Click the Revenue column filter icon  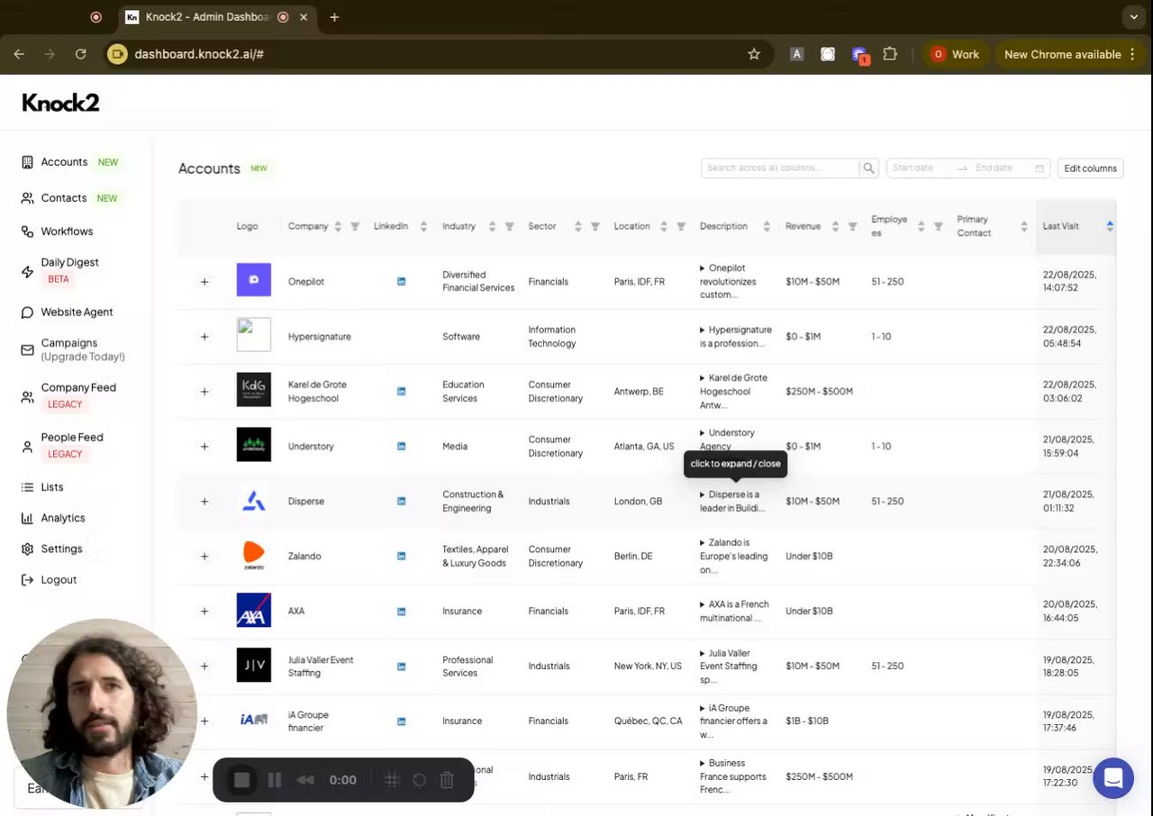(852, 227)
